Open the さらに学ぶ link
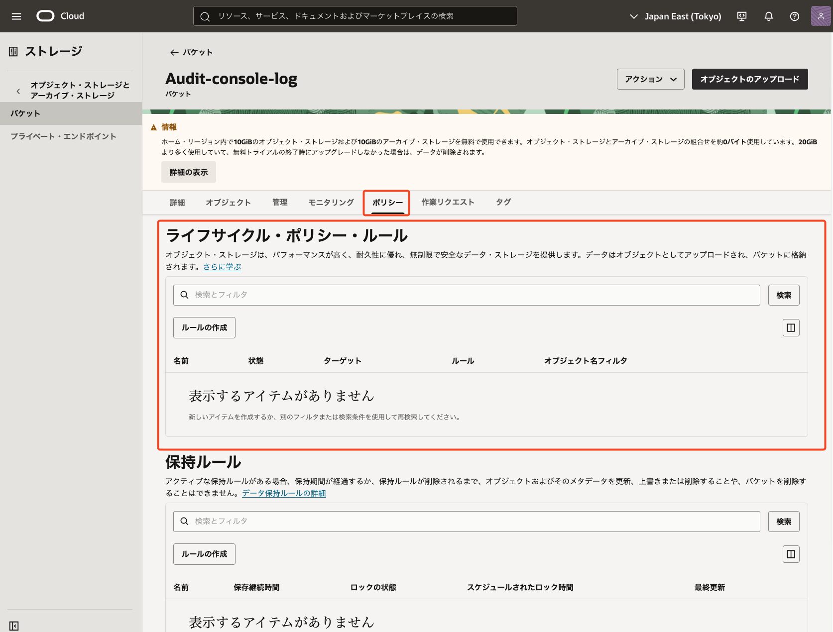Image resolution: width=833 pixels, height=632 pixels. (222, 267)
